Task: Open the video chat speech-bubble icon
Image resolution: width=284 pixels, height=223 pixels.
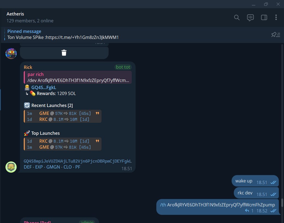Action: click(x=250, y=17)
